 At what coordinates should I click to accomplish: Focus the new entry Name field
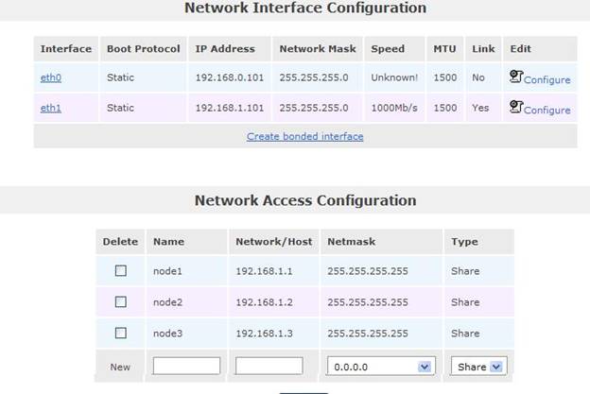pyautogui.click(x=186, y=366)
